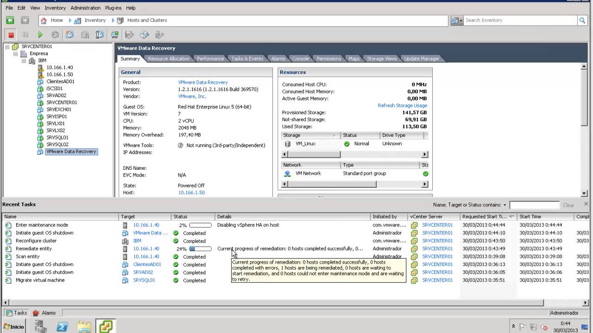Open PowerShell from the taskbar
Screen dimensions: 593x333
(62, 327)
